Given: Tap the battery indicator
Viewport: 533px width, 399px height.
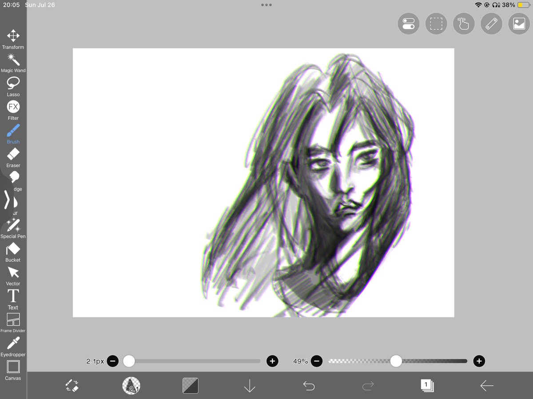Looking at the screenshot, I should [x=523, y=5].
